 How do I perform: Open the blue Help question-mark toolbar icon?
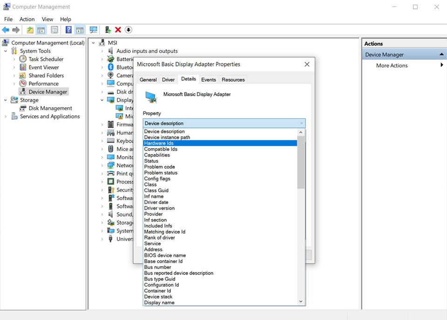click(x=68, y=30)
